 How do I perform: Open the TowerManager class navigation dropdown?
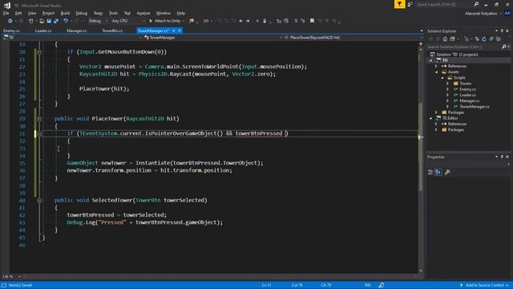(x=212, y=38)
